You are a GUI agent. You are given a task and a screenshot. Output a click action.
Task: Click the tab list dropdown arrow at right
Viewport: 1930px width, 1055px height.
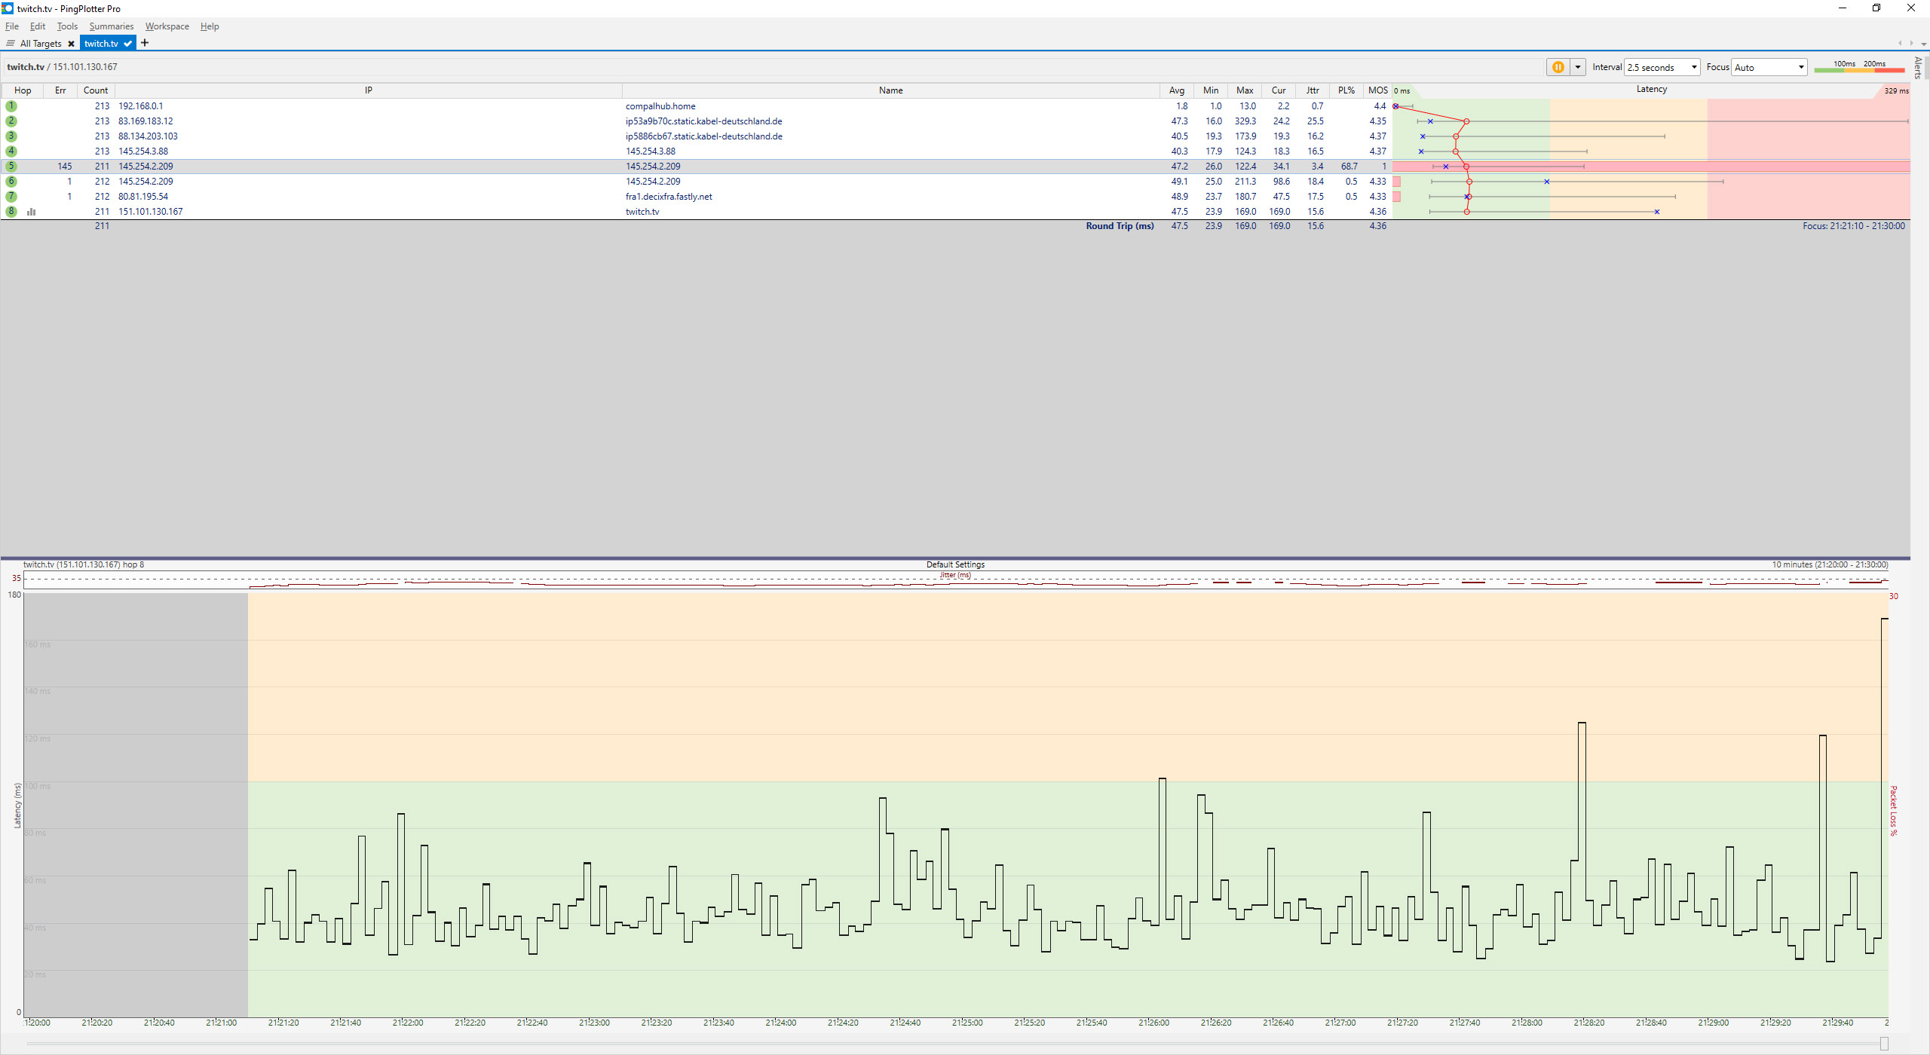(x=1923, y=44)
